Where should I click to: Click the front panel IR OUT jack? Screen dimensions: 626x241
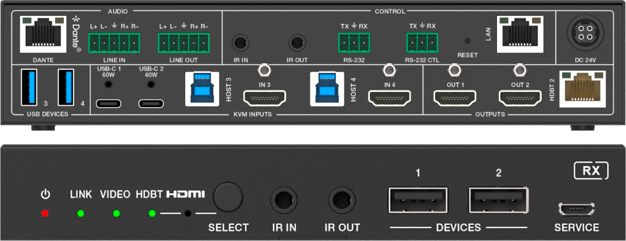coord(342,200)
